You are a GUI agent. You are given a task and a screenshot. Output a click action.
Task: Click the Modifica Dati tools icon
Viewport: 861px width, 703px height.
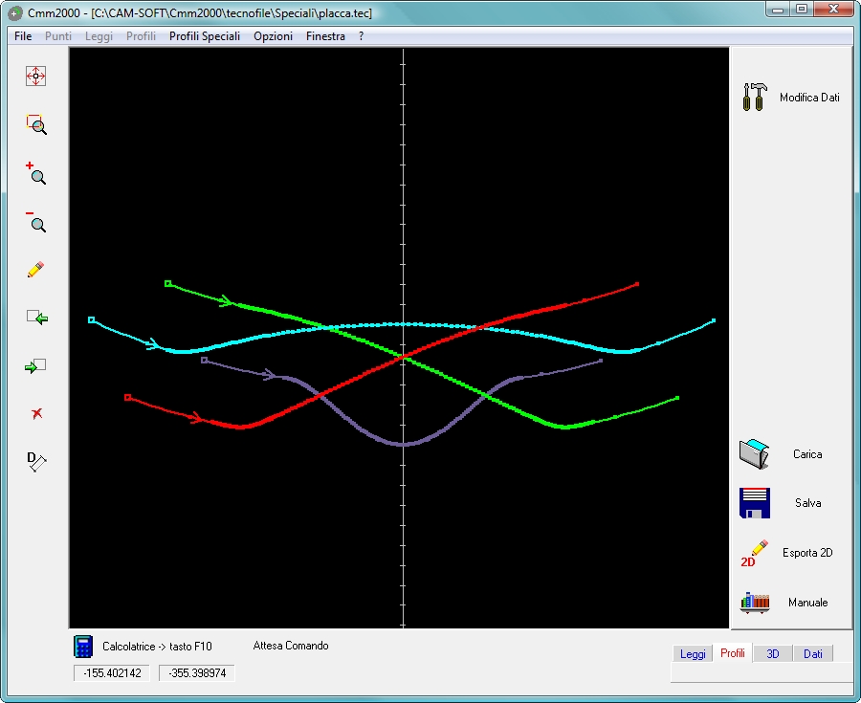(755, 98)
